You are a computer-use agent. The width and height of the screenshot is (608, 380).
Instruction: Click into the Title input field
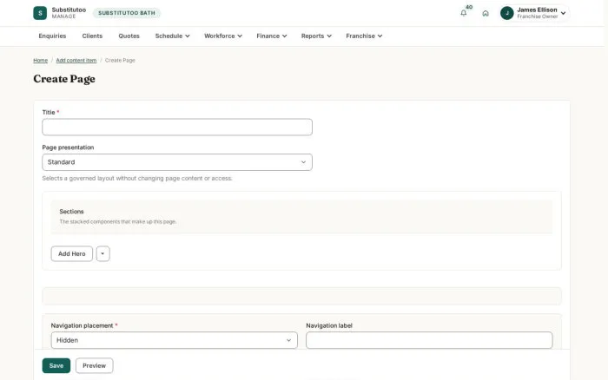click(x=177, y=127)
